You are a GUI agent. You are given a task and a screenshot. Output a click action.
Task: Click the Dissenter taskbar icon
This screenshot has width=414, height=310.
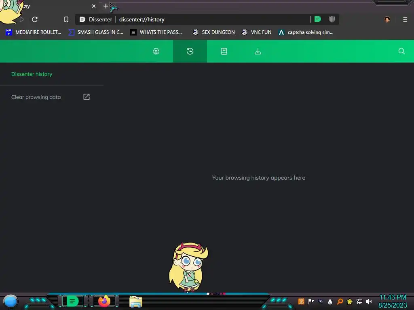[x=72, y=301]
